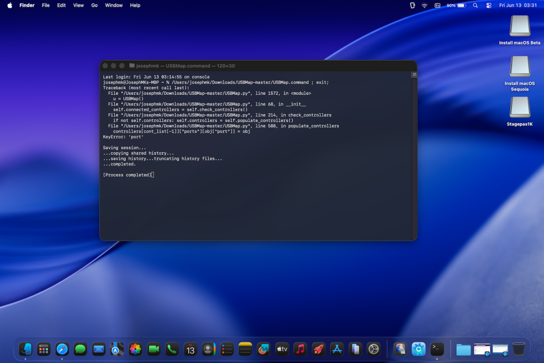Click the line mentioning populate_controllers at line 588
The height and width of the screenshot is (363, 544).
click(224, 126)
